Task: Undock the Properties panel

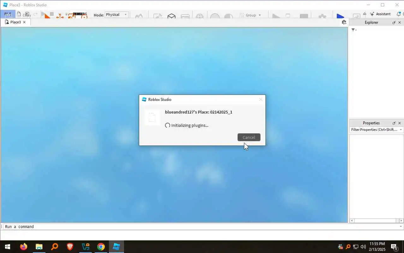Action: pyautogui.click(x=394, y=123)
